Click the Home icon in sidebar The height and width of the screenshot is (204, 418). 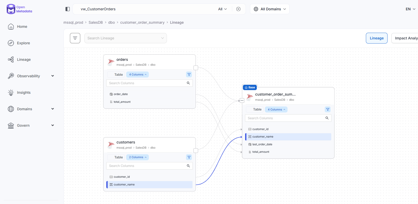(x=11, y=27)
